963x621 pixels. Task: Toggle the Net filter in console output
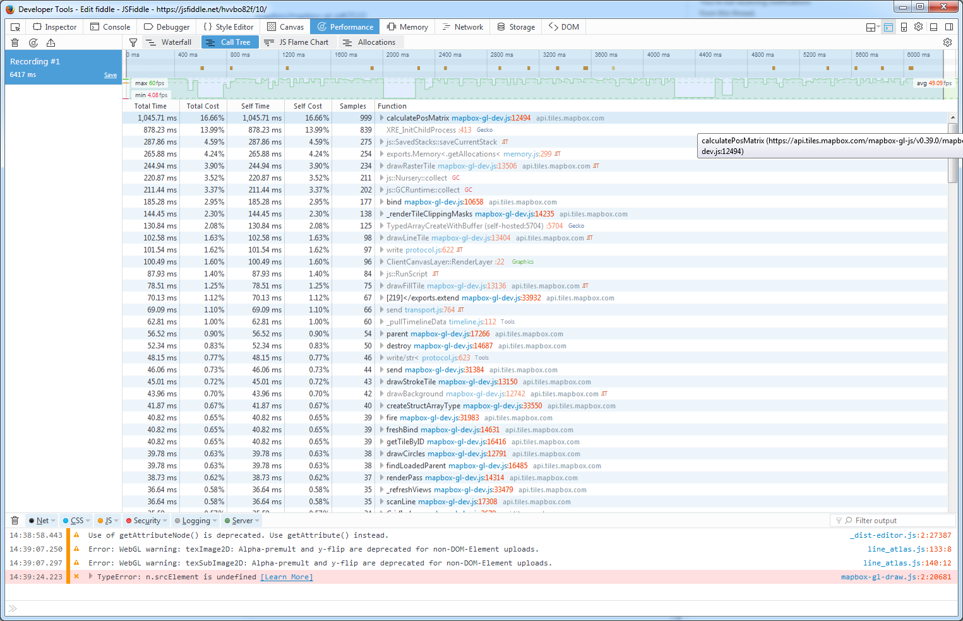coord(41,520)
